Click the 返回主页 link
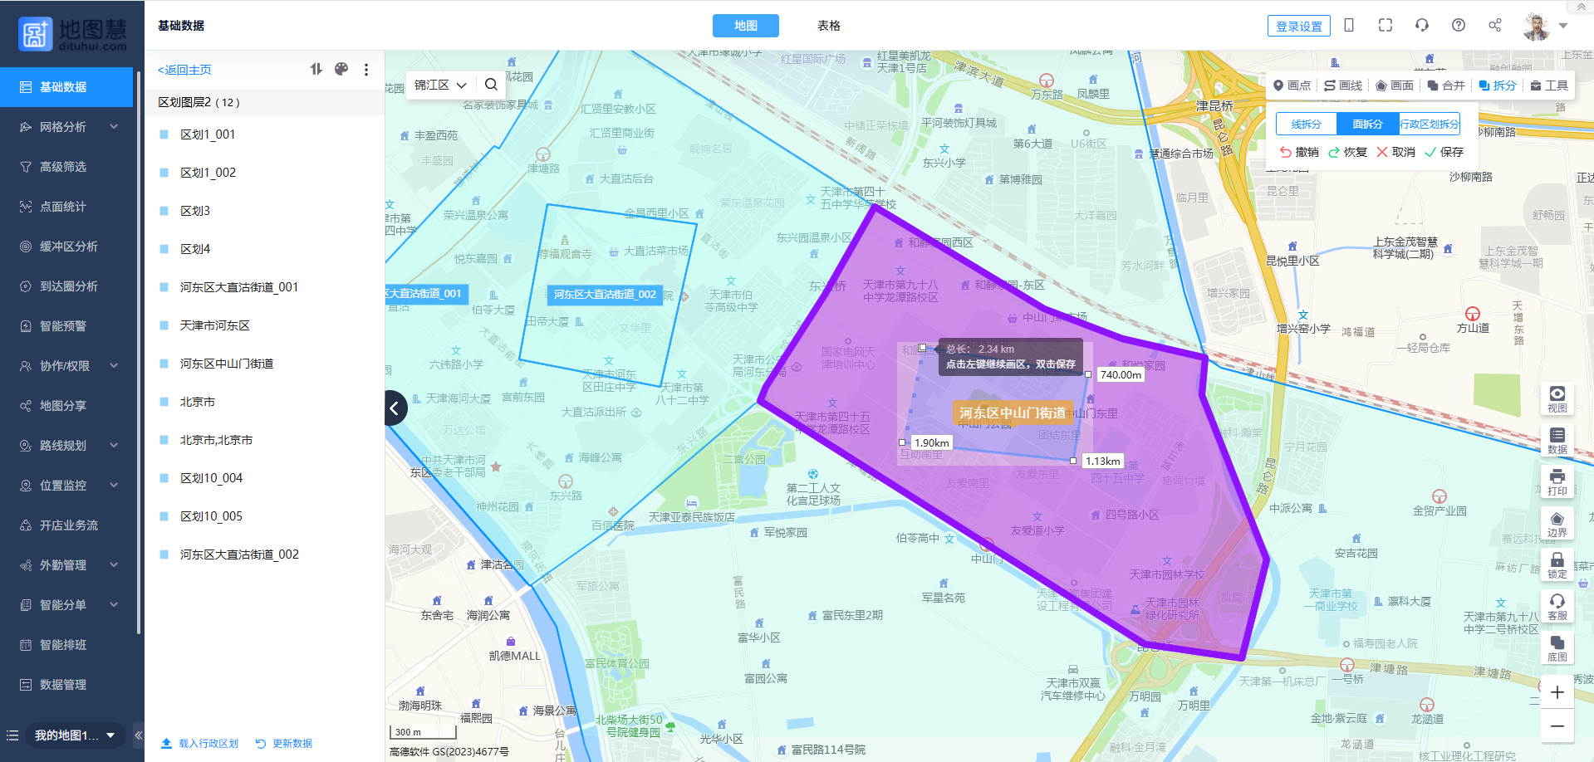 (184, 70)
